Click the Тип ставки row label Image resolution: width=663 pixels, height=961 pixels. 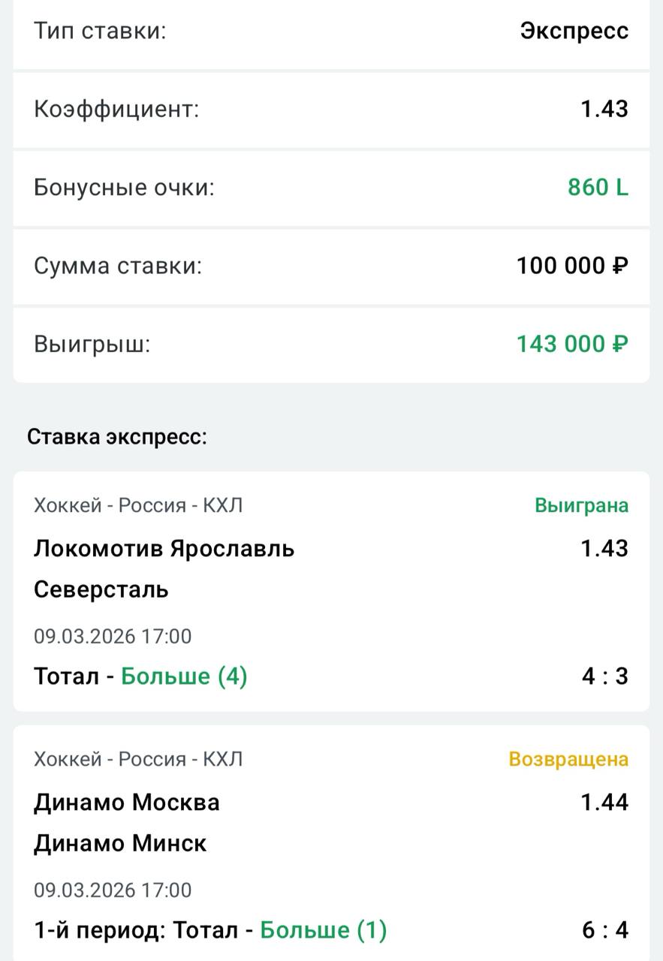pyautogui.click(x=100, y=32)
